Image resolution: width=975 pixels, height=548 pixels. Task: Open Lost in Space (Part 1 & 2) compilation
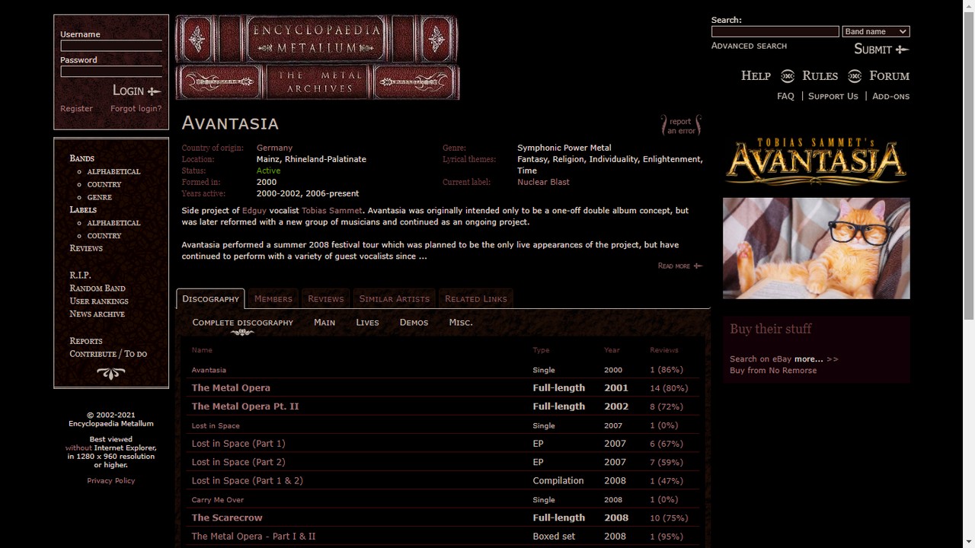(x=248, y=480)
